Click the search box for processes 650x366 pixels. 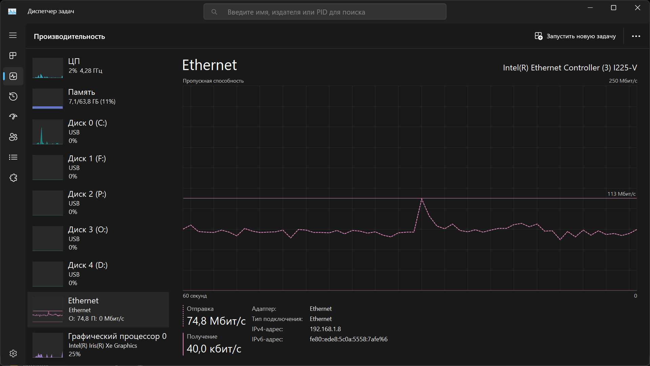pos(325,12)
